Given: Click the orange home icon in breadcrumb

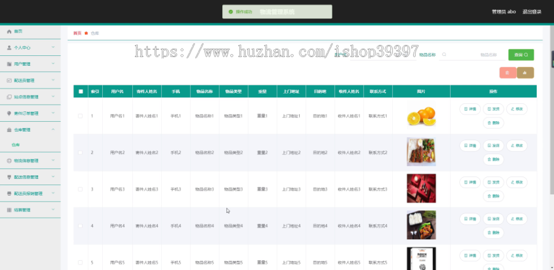Looking at the screenshot, I should click(86, 33).
